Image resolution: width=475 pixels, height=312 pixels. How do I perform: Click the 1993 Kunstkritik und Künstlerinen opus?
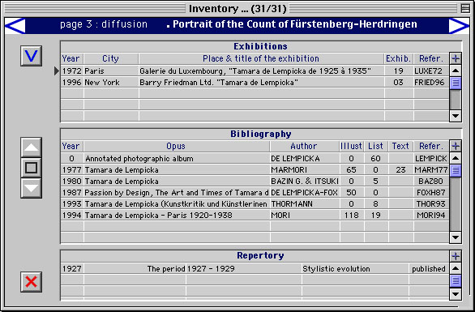(x=176, y=204)
